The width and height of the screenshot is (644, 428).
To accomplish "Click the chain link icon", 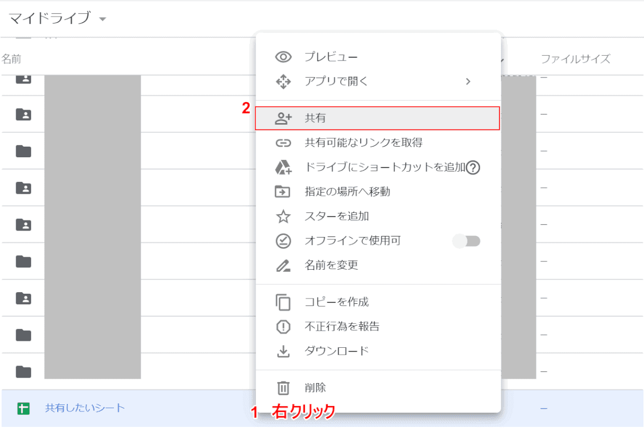I will (x=283, y=143).
